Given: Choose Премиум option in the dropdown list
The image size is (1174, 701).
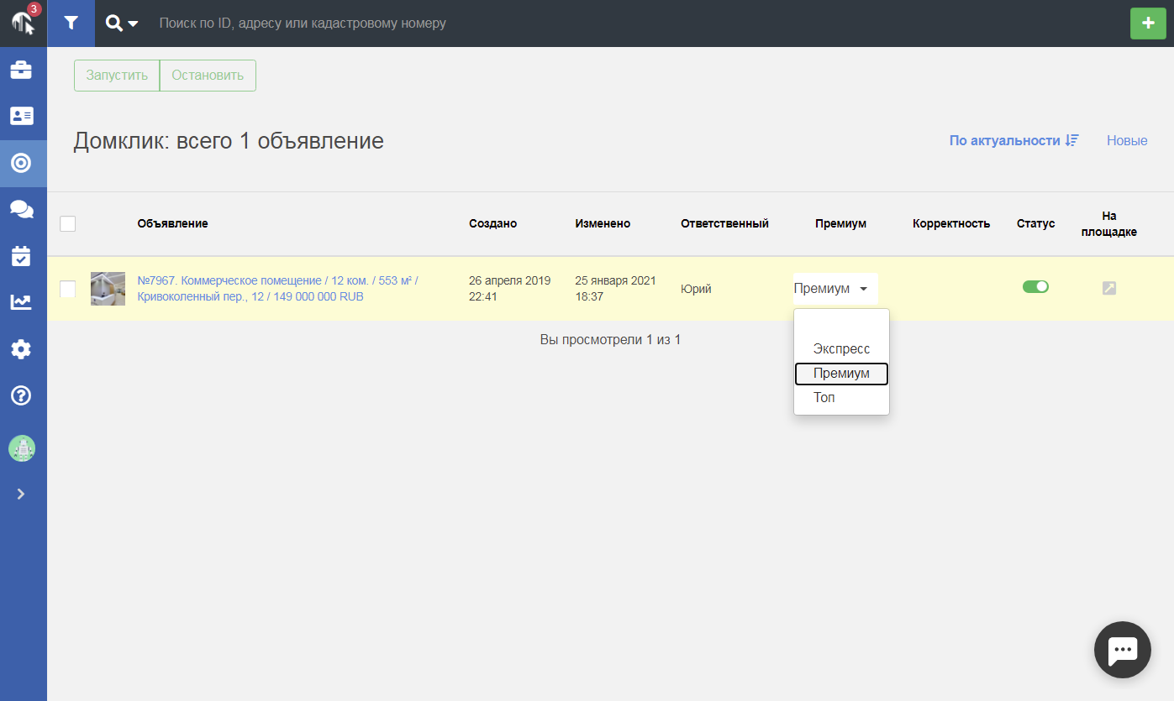Looking at the screenshot, I should [x=841, y=374].
